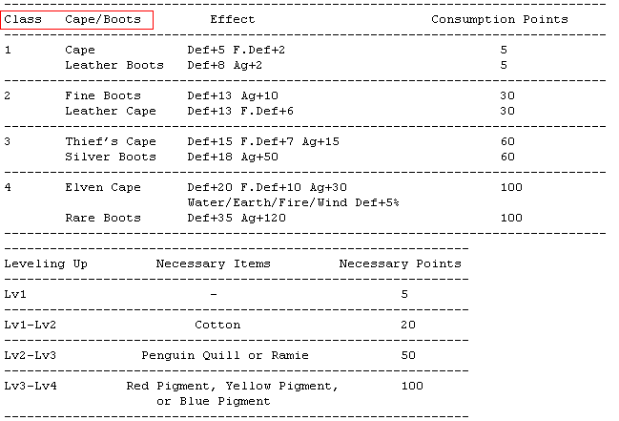The height and width of the screenshot is (421, 619).
Task: Click the Leather Cape entry
Action: [111, 111]
